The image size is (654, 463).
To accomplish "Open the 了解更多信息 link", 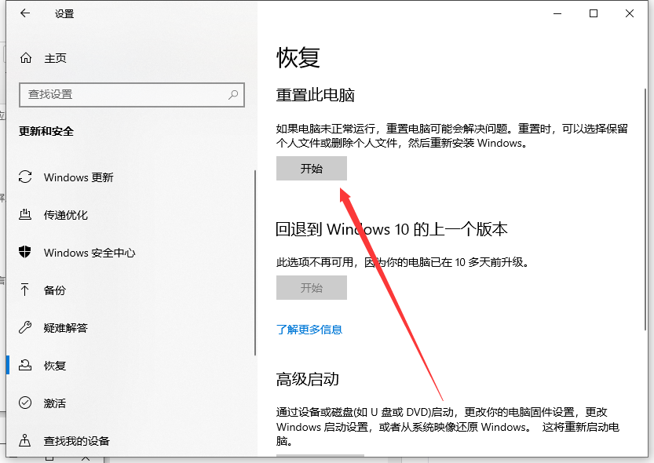I will pos(309,330).
